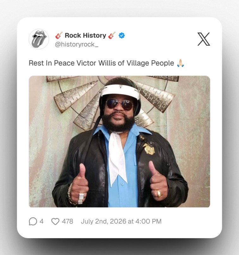Open the Rock History display name
This screenshot has height=255, width=239.
click(85, 35)
